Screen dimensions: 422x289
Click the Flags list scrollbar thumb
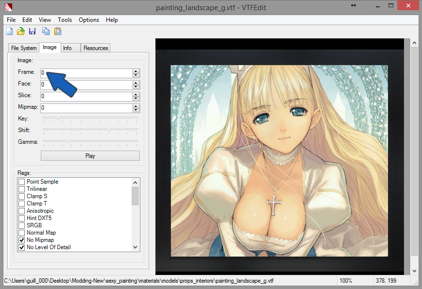135,196
